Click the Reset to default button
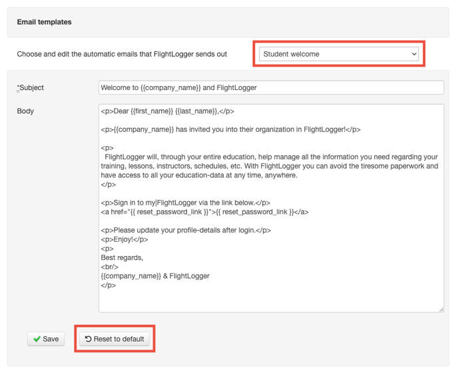Screen dimensions: 458x372 pyautogui.click(x=114, y=339)
